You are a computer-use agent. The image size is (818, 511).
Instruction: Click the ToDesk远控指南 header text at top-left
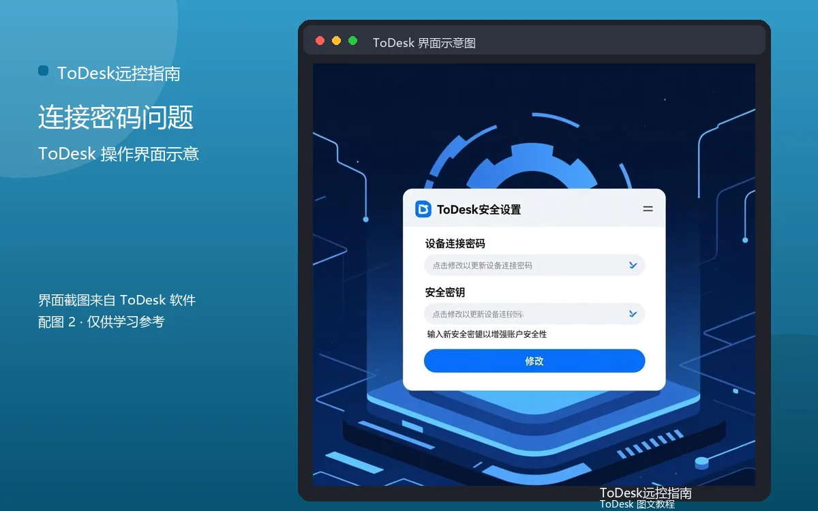point(119,74)
